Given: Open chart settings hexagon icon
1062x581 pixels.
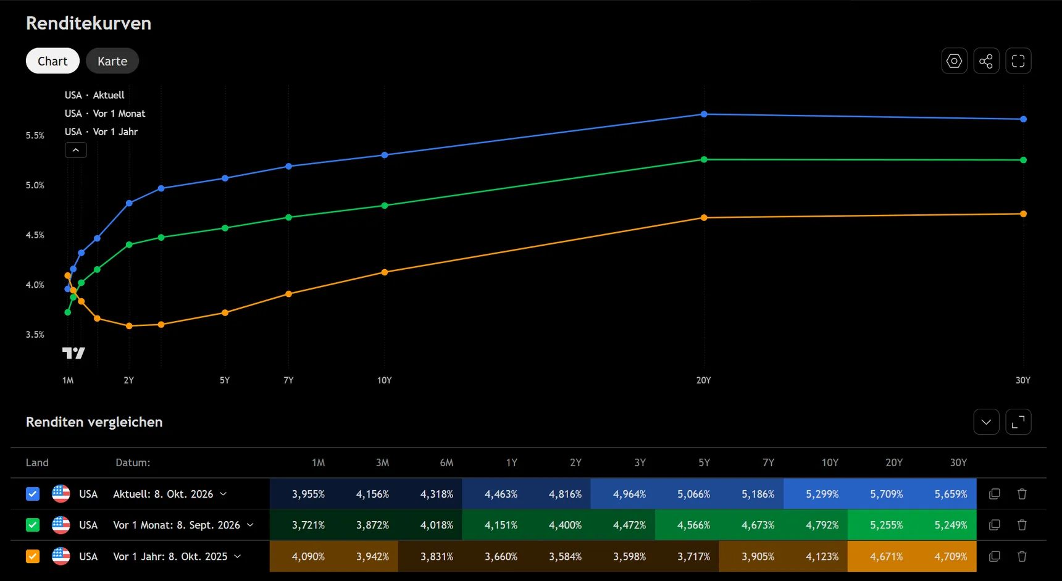Looking at the screenshot, I should [954, 61].
